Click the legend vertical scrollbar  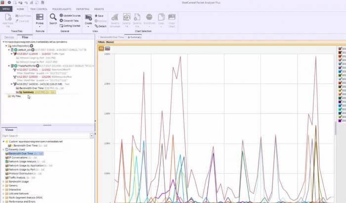(x=336, y=128)
